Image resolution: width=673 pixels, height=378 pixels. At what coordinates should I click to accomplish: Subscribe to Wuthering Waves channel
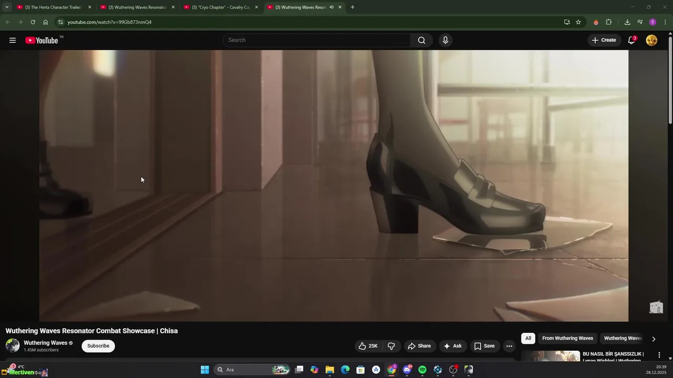[98, 346]
